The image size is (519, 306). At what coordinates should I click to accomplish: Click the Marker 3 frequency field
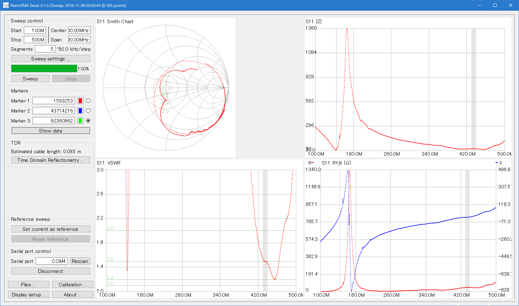click(54, 121)
